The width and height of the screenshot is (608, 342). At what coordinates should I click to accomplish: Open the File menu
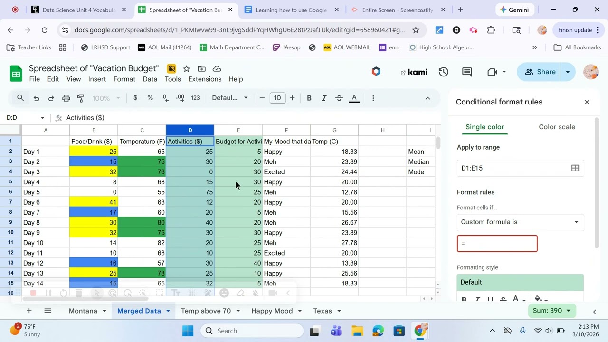click(x=35, y=79)
